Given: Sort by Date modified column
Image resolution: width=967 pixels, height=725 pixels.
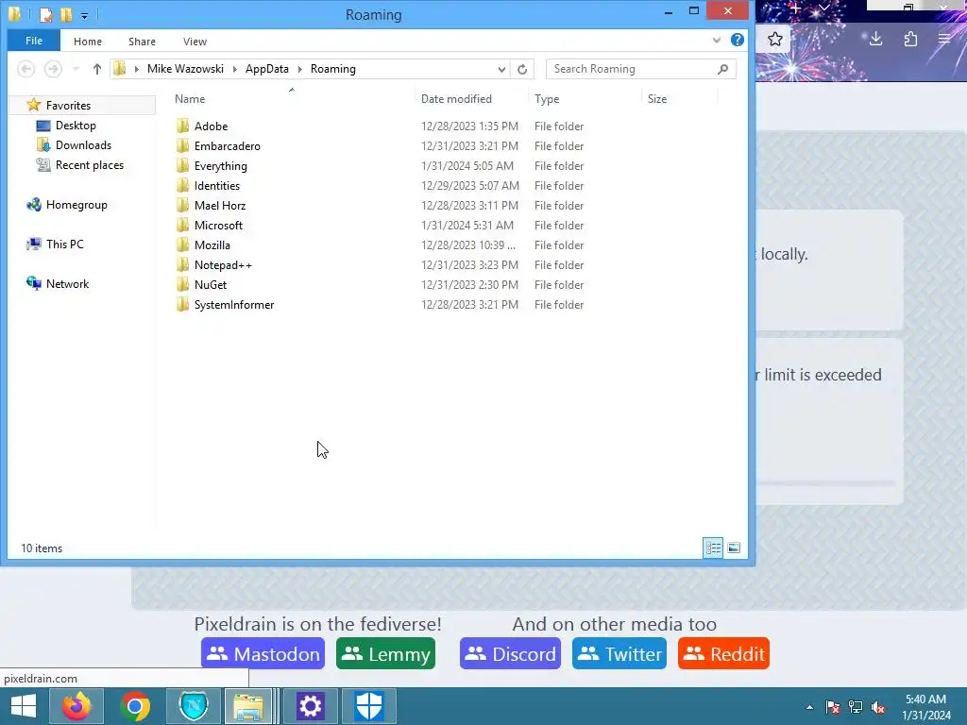Looking at the screenshot, I should (456, 98).
